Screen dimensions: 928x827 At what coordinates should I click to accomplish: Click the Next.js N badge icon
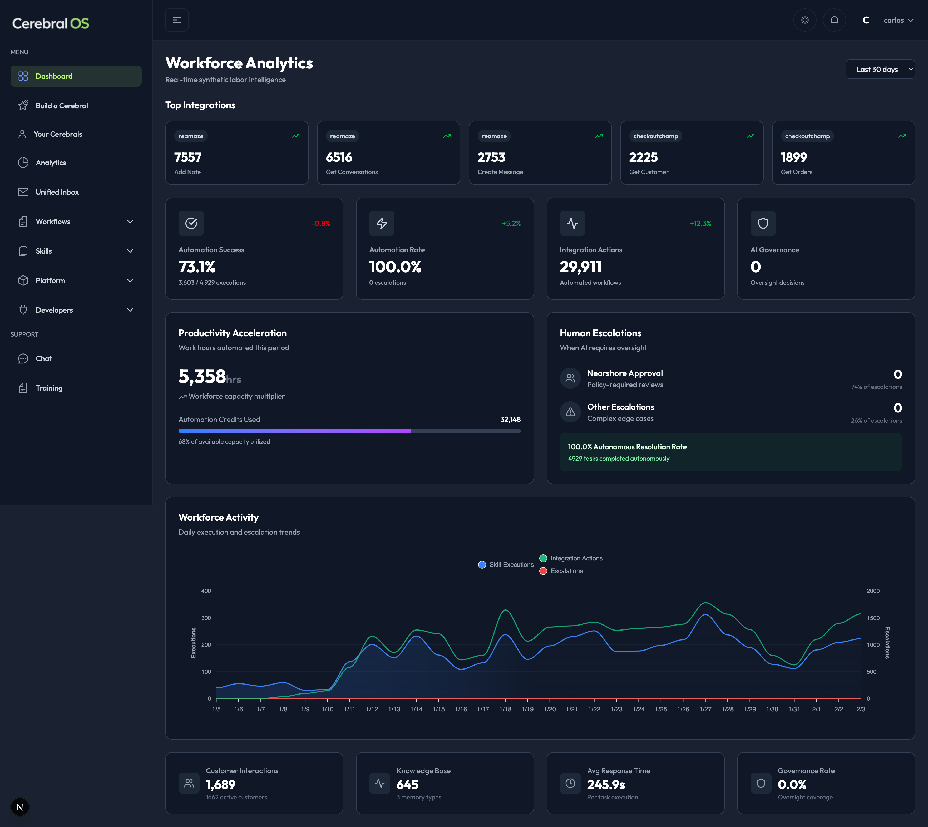(x=19, y=807)
